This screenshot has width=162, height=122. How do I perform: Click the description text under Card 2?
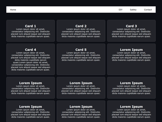tap(81, 33)
